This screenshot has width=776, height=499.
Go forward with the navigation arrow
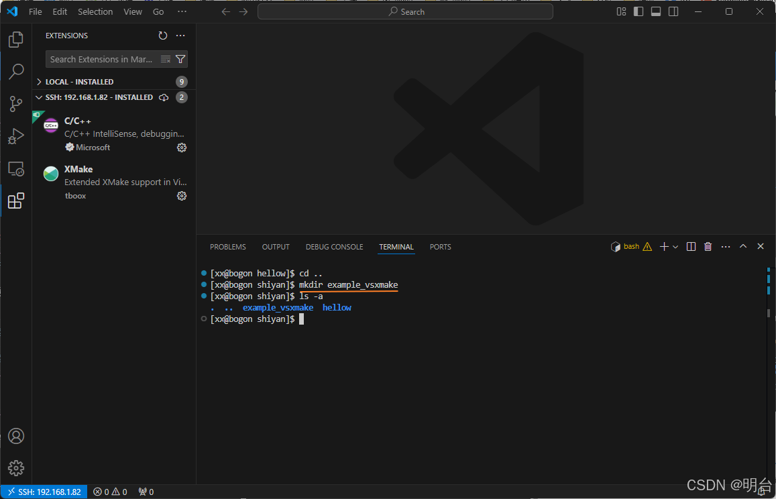click(243, 11)
